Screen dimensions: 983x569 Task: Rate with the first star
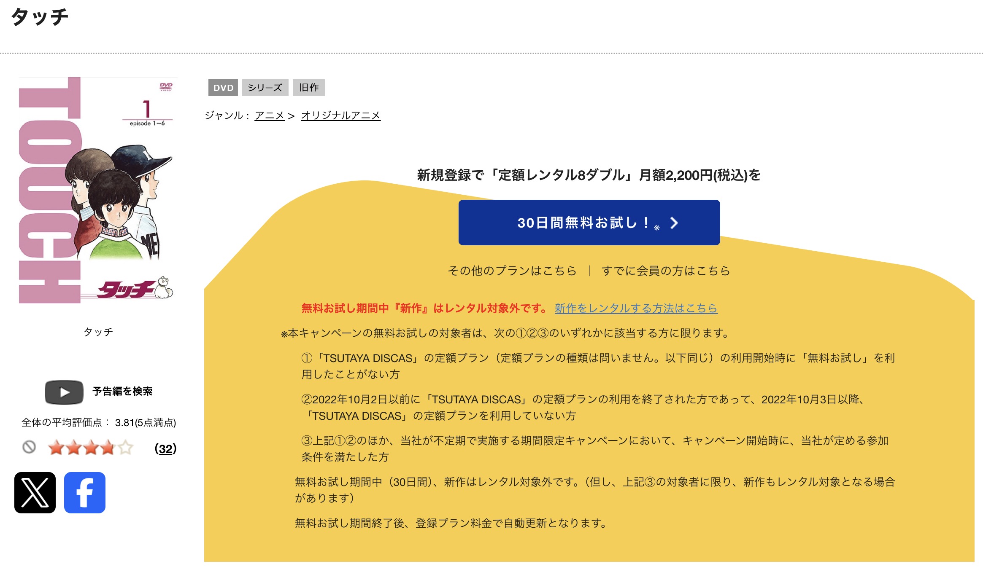pyautogui.click(x=56, y=448)
